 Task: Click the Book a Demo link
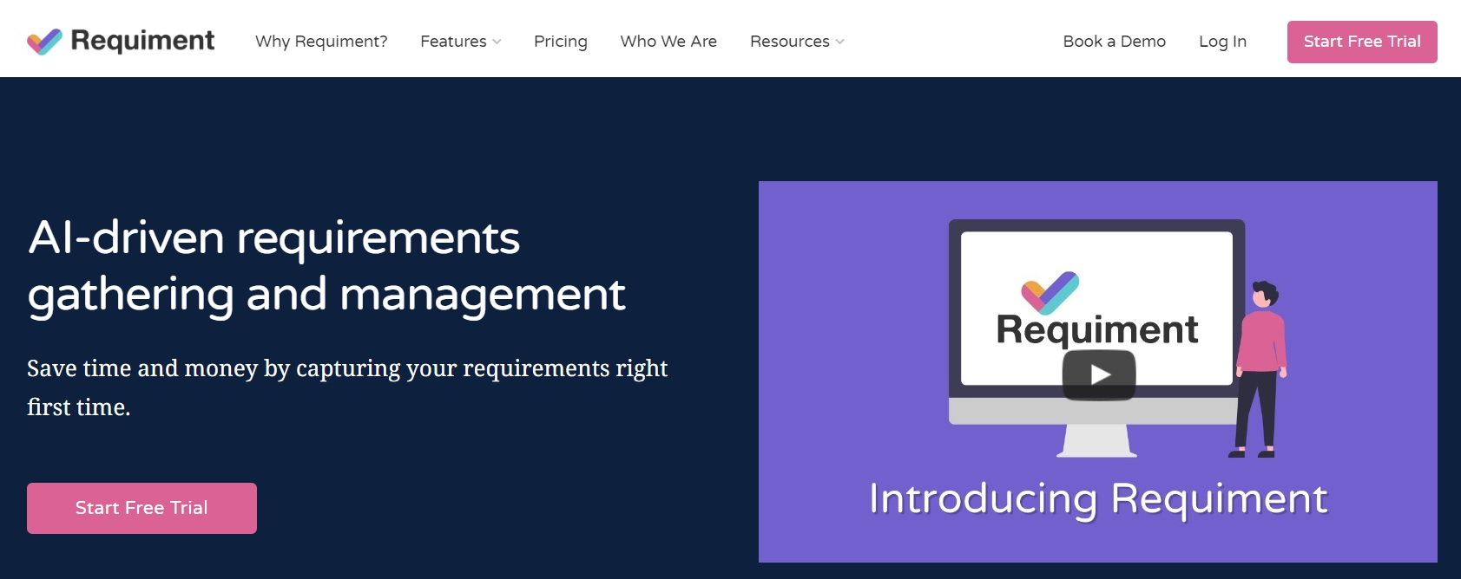click(1115, 42)
